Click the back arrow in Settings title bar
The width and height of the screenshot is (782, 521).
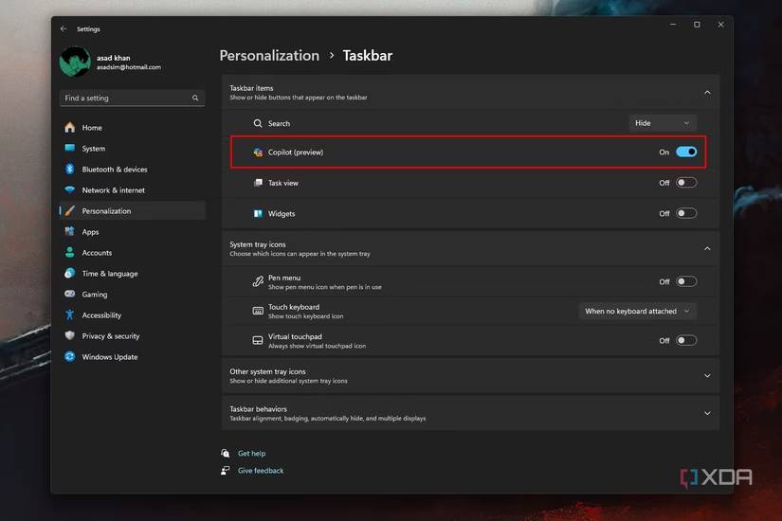pos(64,29)
